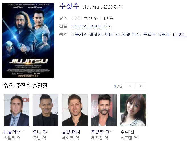
Task: Open the Jiu Jitsu movie poster
Action: point(28,40)
